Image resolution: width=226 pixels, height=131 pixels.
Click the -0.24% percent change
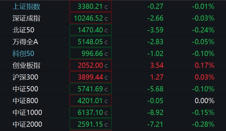(203, 30)
